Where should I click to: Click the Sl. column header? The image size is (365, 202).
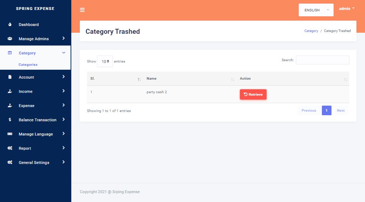click(115, 79)
